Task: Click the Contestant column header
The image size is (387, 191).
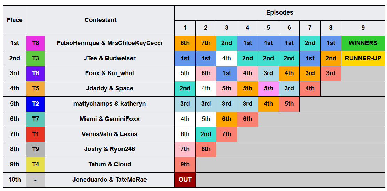Action: (101, 20)
